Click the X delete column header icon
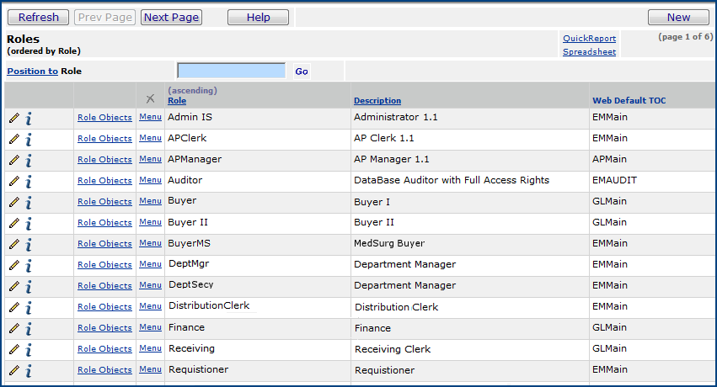 coord(150,99)
